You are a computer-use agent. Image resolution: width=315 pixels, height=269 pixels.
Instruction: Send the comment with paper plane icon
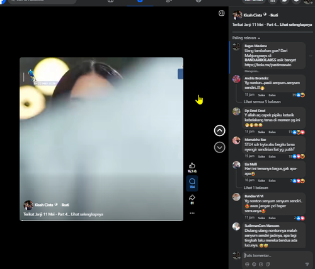pyautogui.click(x=307, y=264)
